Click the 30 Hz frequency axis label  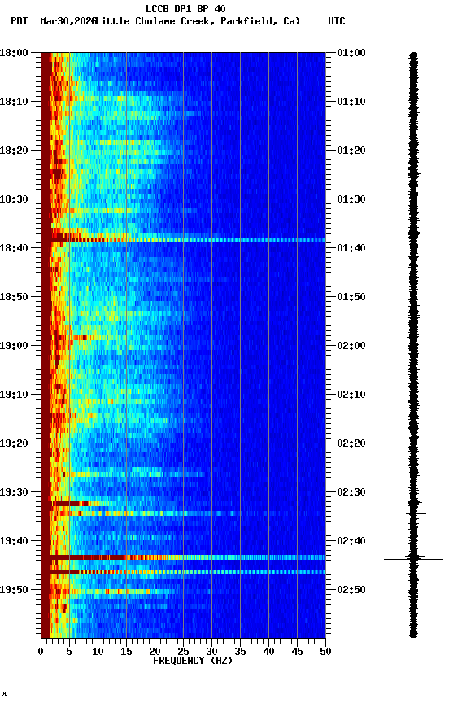tap(211, 652)
